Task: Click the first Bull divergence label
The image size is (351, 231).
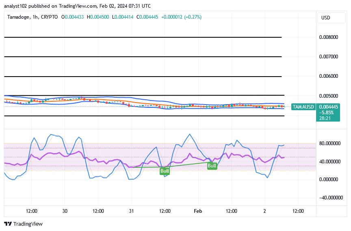Action: [165, 171]
